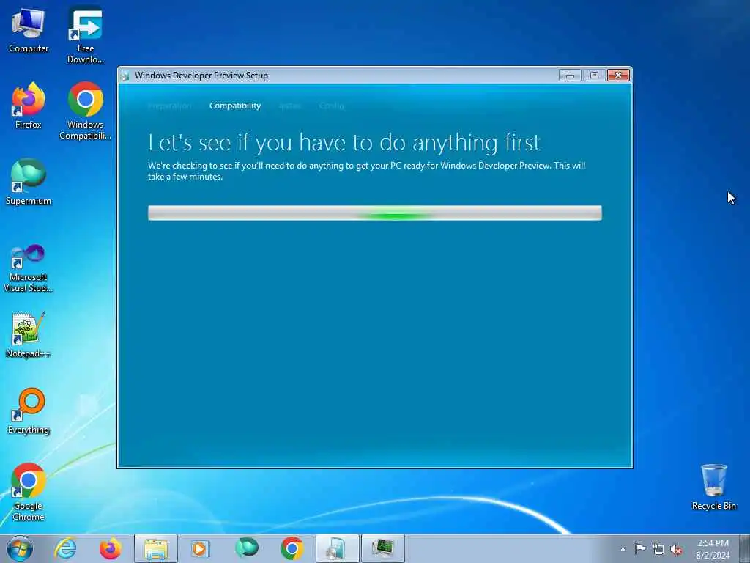The image size is (750, 563).
Task: Close the Windows Developer Preview Setup window
Action: (x=618, y=76)
